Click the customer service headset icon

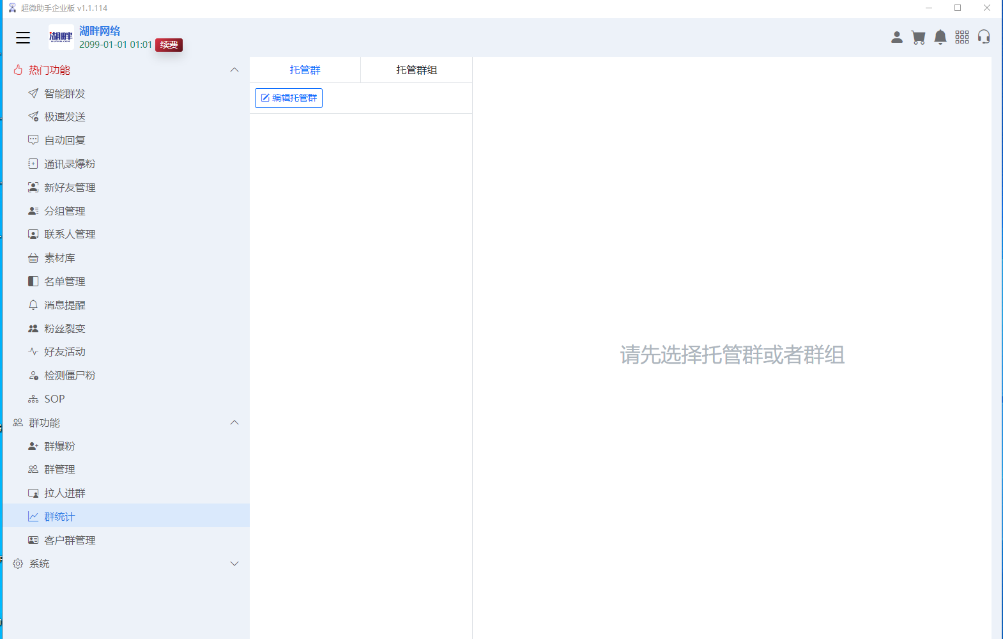tap(984, 38)
